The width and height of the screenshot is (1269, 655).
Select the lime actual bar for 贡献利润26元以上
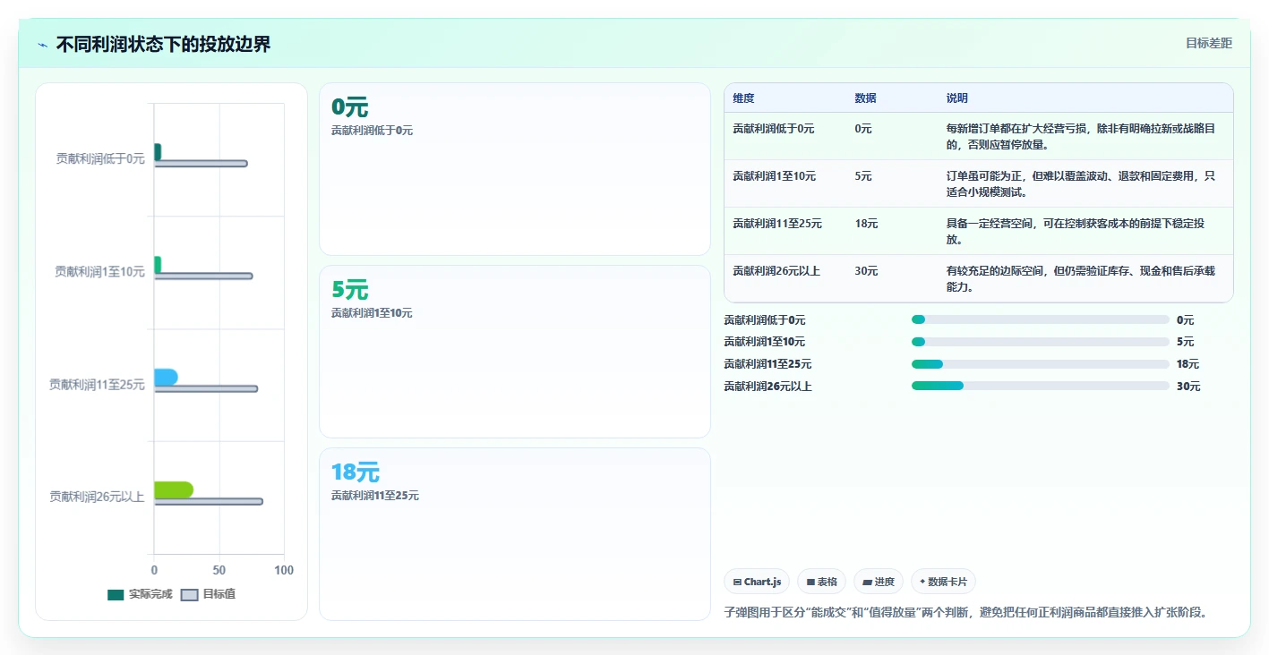point(174,489)
